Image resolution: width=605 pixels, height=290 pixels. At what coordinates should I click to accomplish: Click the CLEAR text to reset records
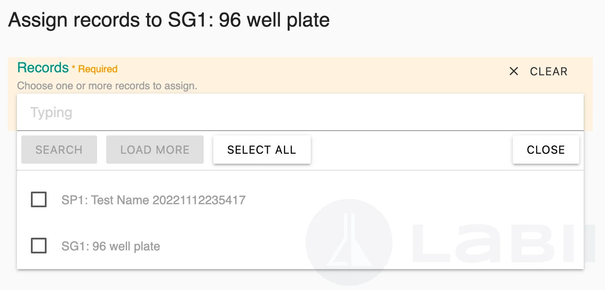pos(548,71)
